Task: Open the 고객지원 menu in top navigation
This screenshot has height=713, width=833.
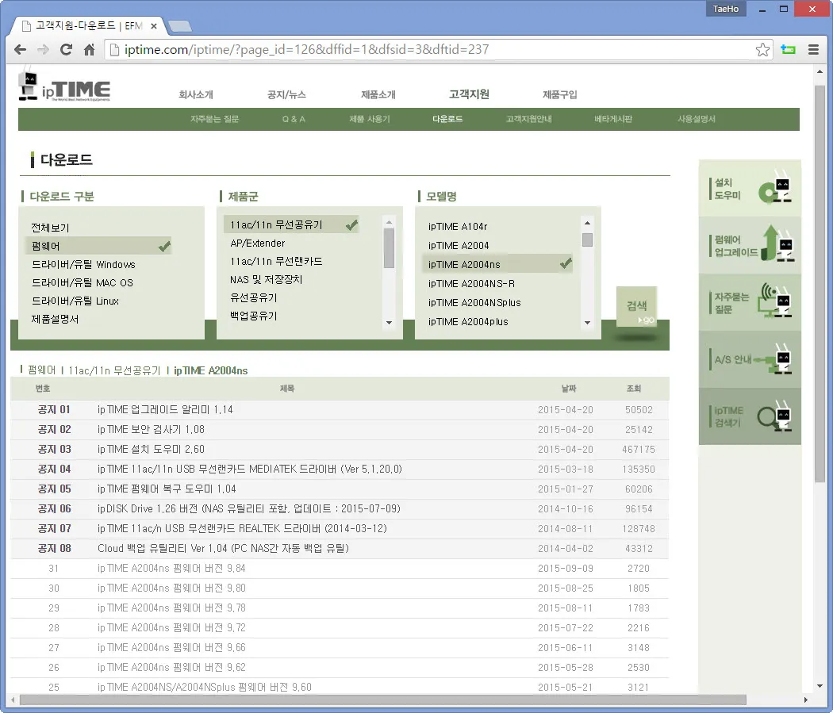Action: 467,94
